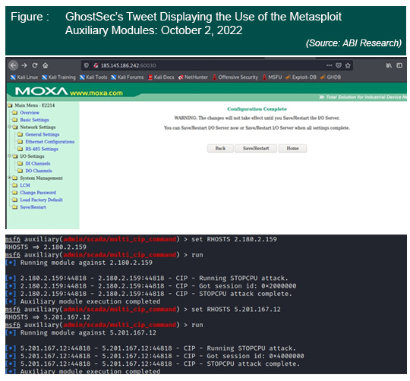Click the folder icon beside DI Channels
410x381 pixels.
click(20, 163)
